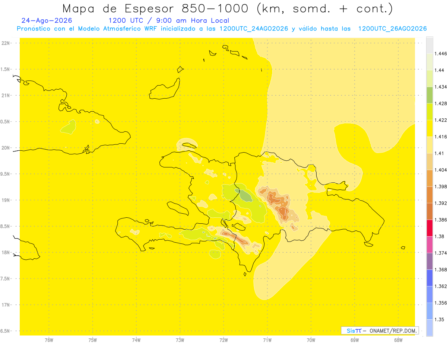Click the legend value '1.428'

pyautogui.click(x=441, y=103)
